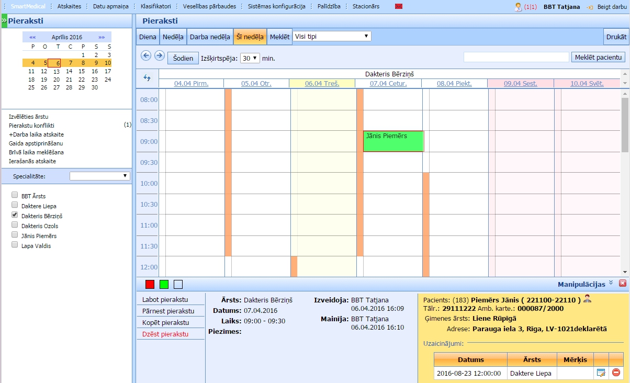The width and height of the screenshot is (630, 383).
Task: Uncheck the Dakteris Bērziņš checkbox
Action: pos(15,215)
